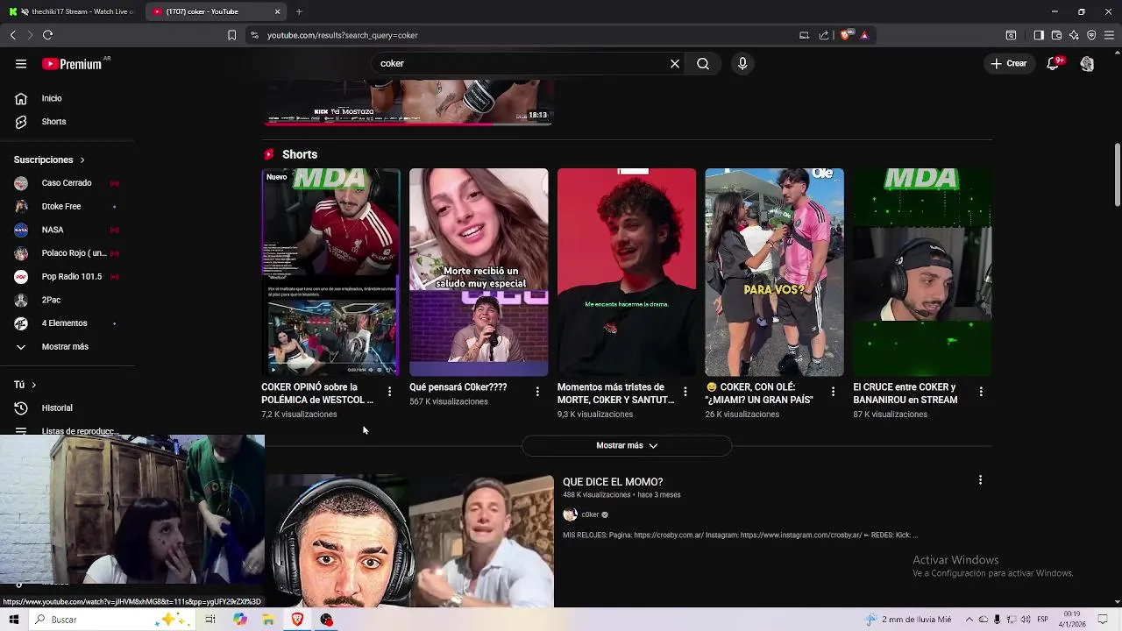Open options menu for Qué pensará C0ker short
The width and height of the screenshot is (1122, 631).
[537, 392]
